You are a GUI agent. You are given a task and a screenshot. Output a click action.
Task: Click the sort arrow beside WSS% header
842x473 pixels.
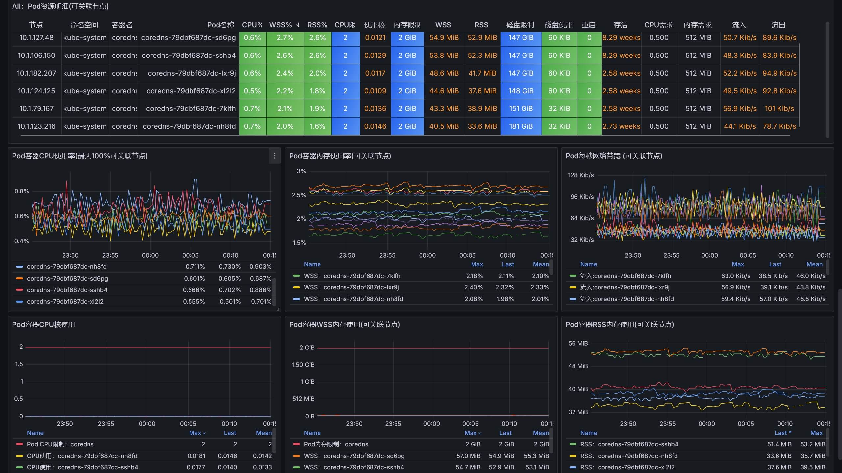click(298, 25)
